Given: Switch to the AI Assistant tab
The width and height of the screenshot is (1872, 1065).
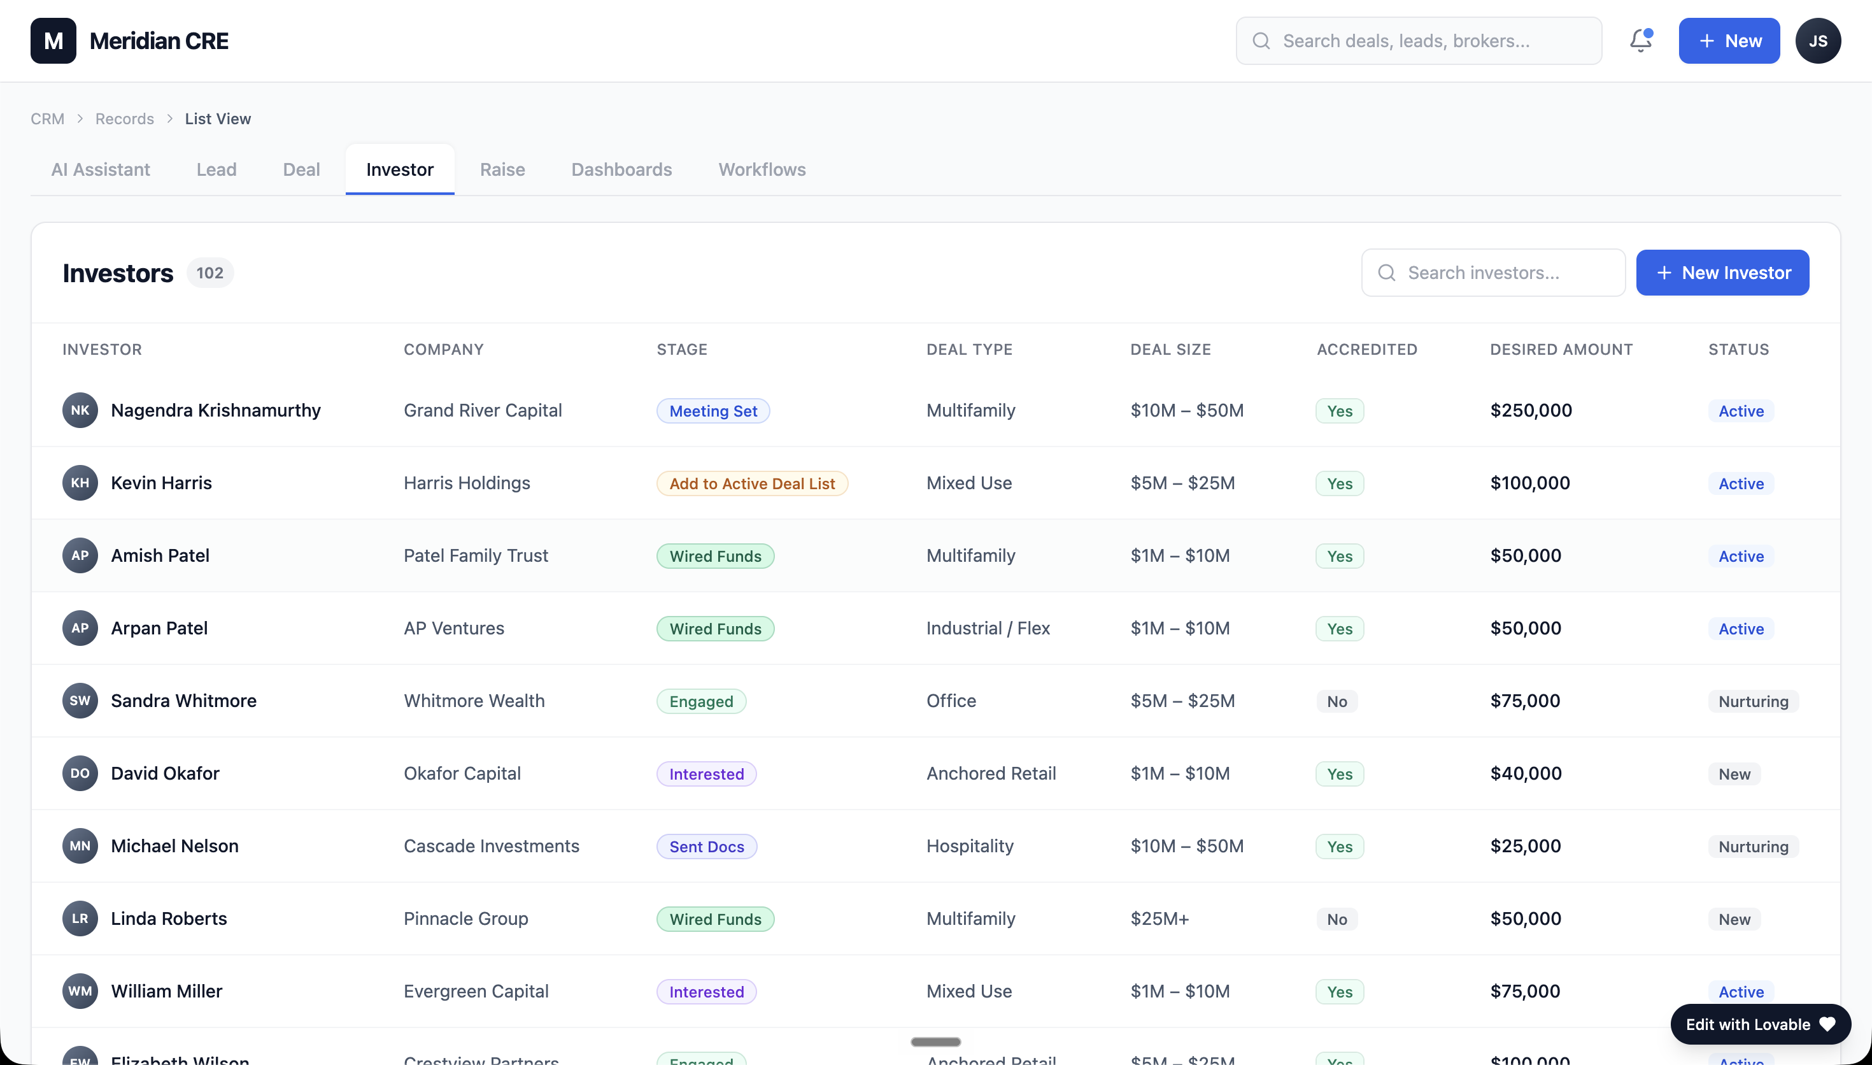Looking at the screenshot, I should (101, 169).
